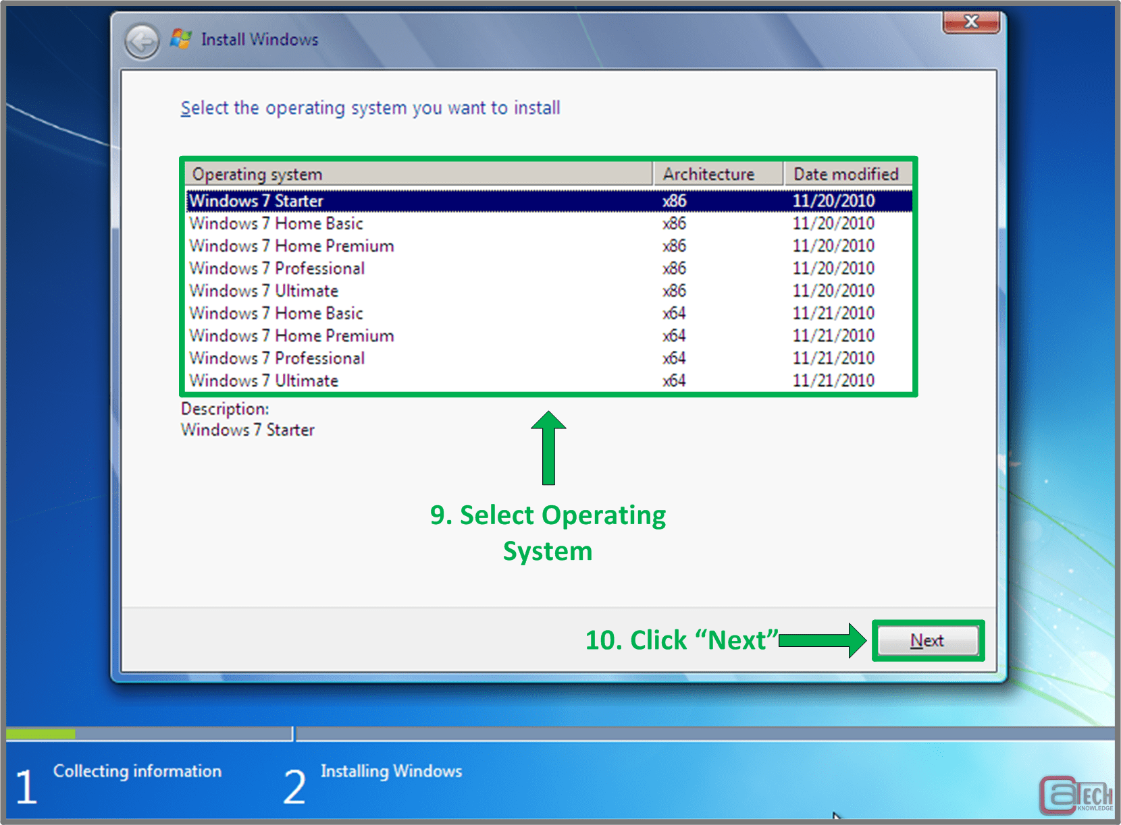Select Windows 7 Ultimate x64 row

tap(549, 380)
